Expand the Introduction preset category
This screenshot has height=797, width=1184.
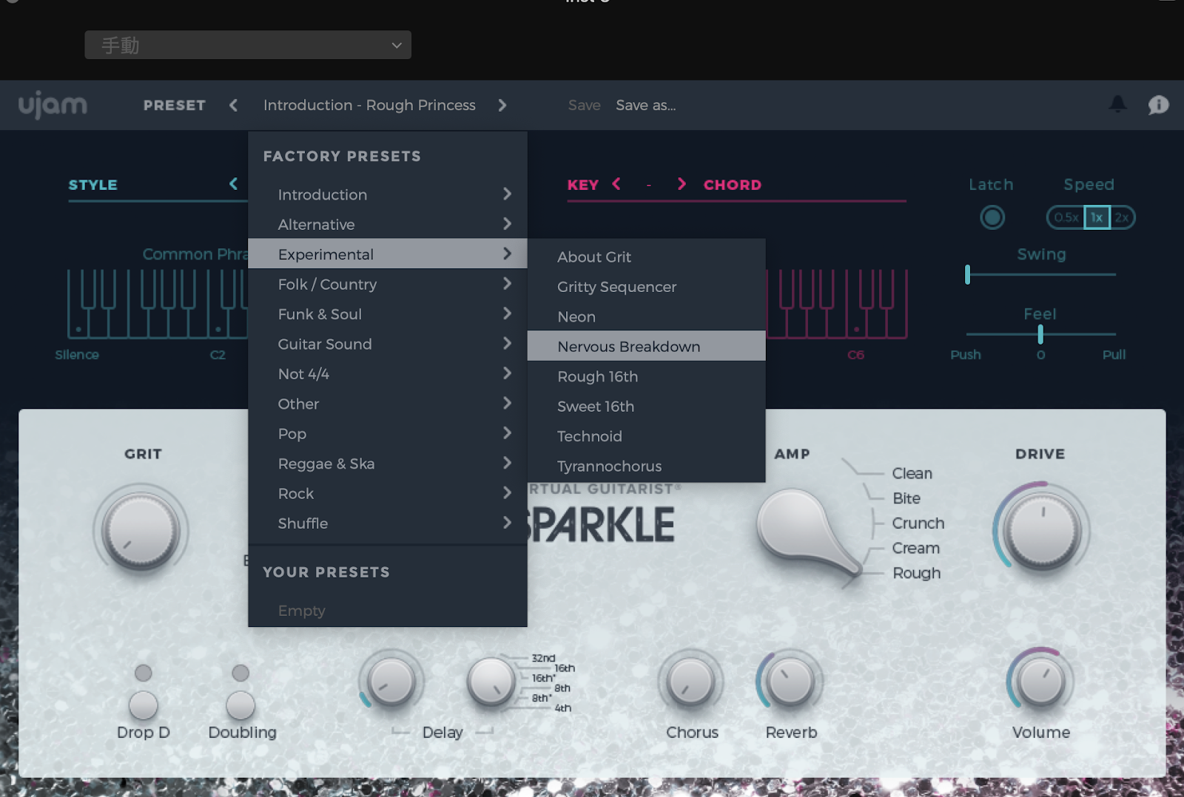click(x=388, y=194)
